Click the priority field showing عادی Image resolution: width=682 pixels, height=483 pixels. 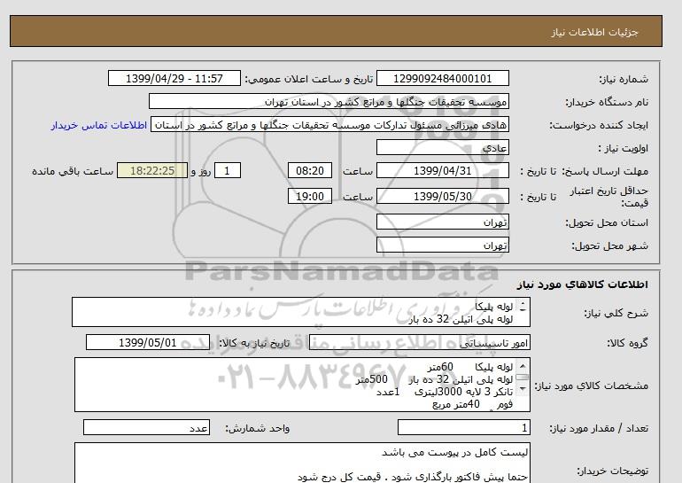[442, 148]
